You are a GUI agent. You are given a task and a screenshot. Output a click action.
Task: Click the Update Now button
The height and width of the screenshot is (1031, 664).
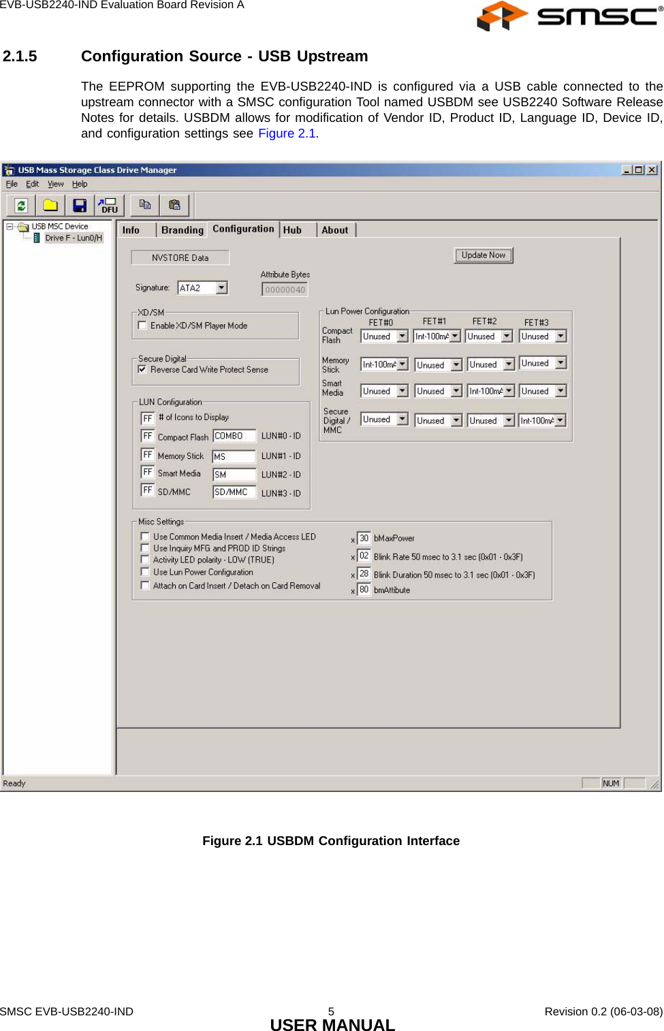484,255
